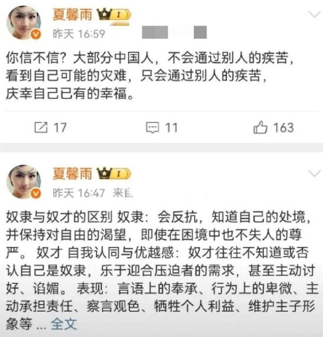Click the 来自 source text on the second post
The height and width of the screenshot is (337, 323).
point(123,193)
